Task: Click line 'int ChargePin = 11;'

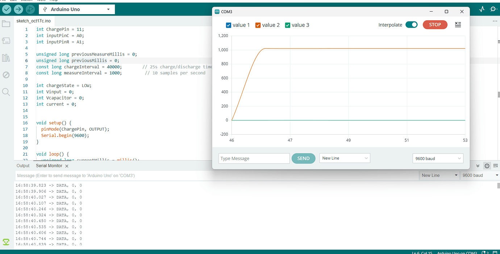Action: click(60, 29)
